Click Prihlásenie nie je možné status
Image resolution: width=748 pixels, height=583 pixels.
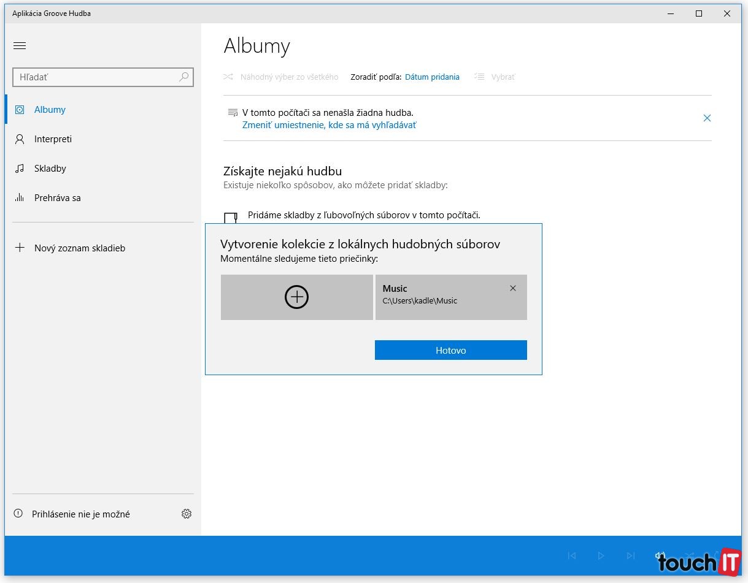coord(80,514)
